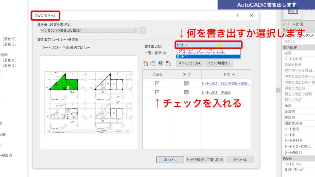Click the タイプ column header

tap(186, 74)
